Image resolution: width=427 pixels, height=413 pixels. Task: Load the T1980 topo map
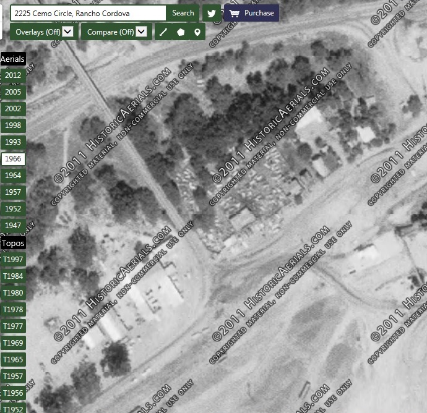(x=13, y=293)
